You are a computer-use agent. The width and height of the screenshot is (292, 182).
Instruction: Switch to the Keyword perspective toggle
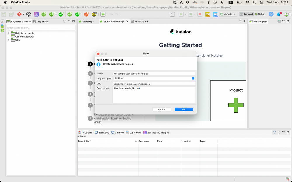pyautogui.click(x=246, y=14)
